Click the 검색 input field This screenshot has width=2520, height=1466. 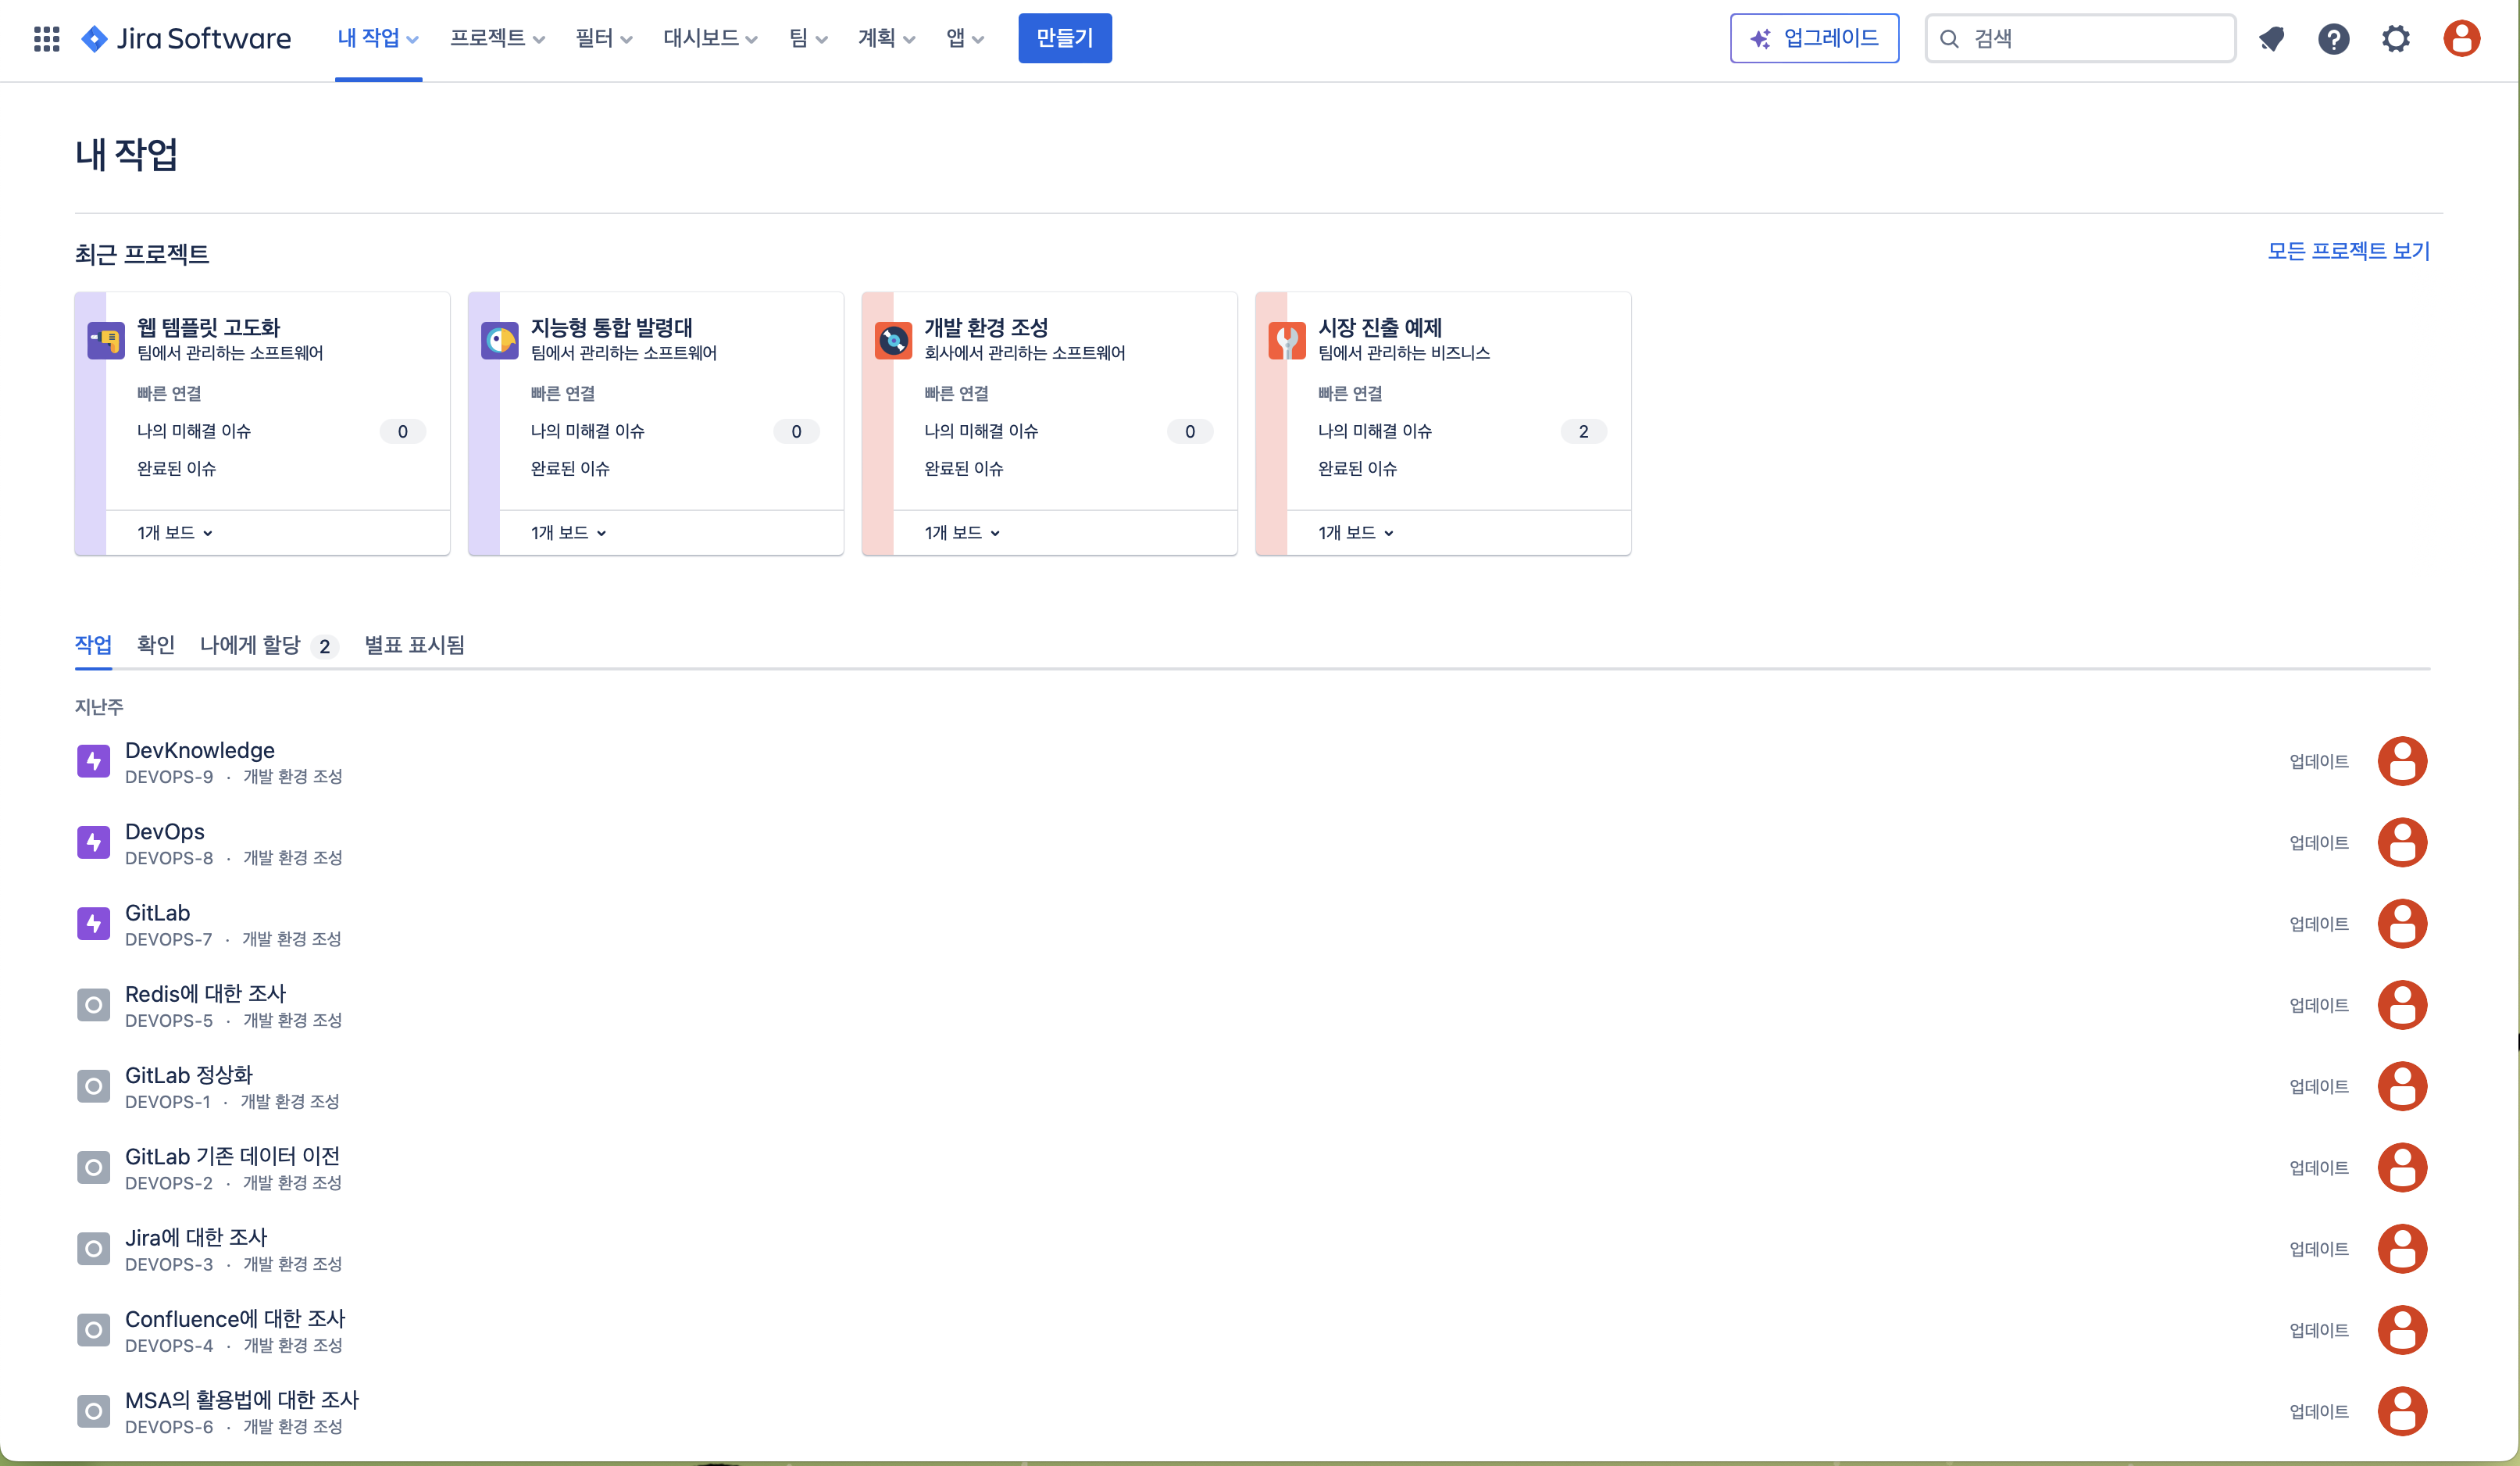point(2080,38)
